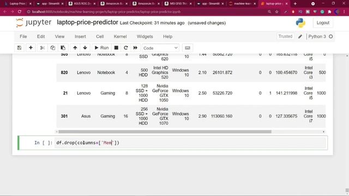Click the Trusted notebook indicator

(285, 36)
